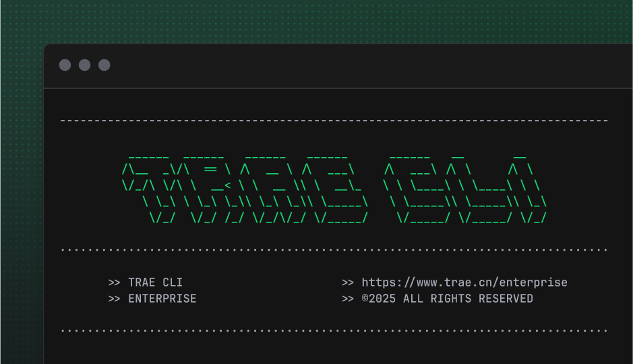Click the >> prompt before ENTERPRISE
This screenshot has width=633, height=364.
point(115,298)
